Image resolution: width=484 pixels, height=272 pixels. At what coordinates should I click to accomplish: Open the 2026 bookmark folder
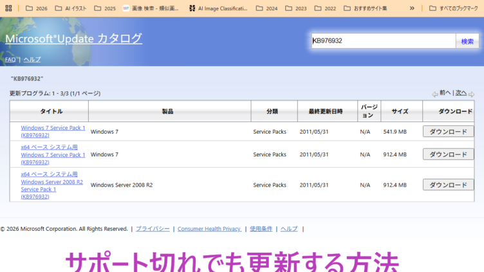click(37, 8)
